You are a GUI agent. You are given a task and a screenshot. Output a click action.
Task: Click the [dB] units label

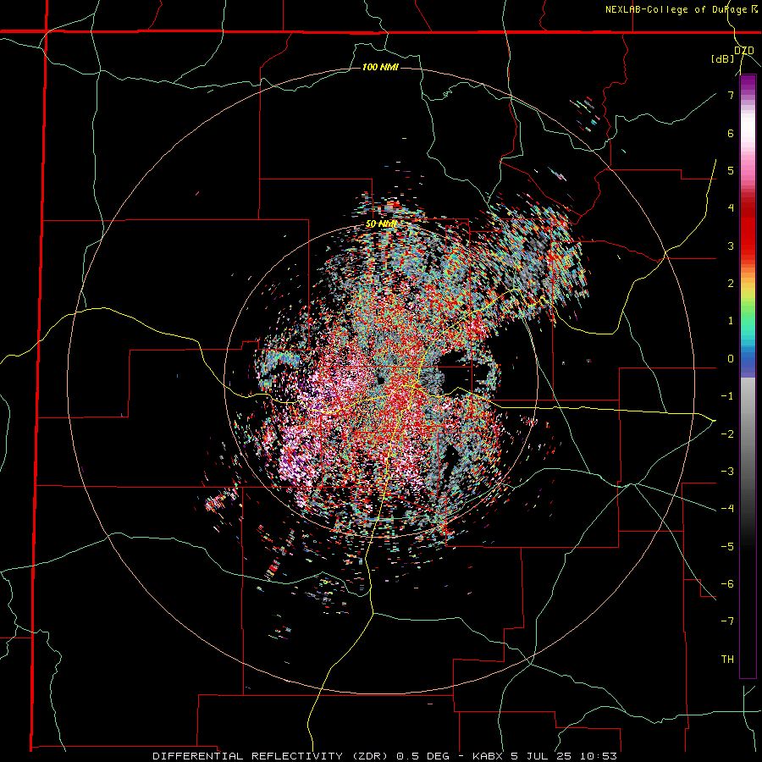point(723,59)
